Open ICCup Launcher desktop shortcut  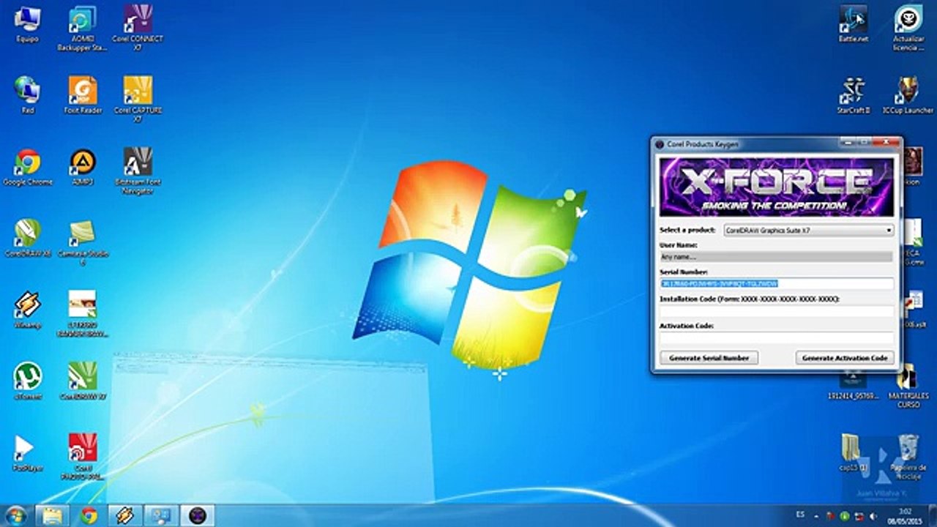coord(908,95)
